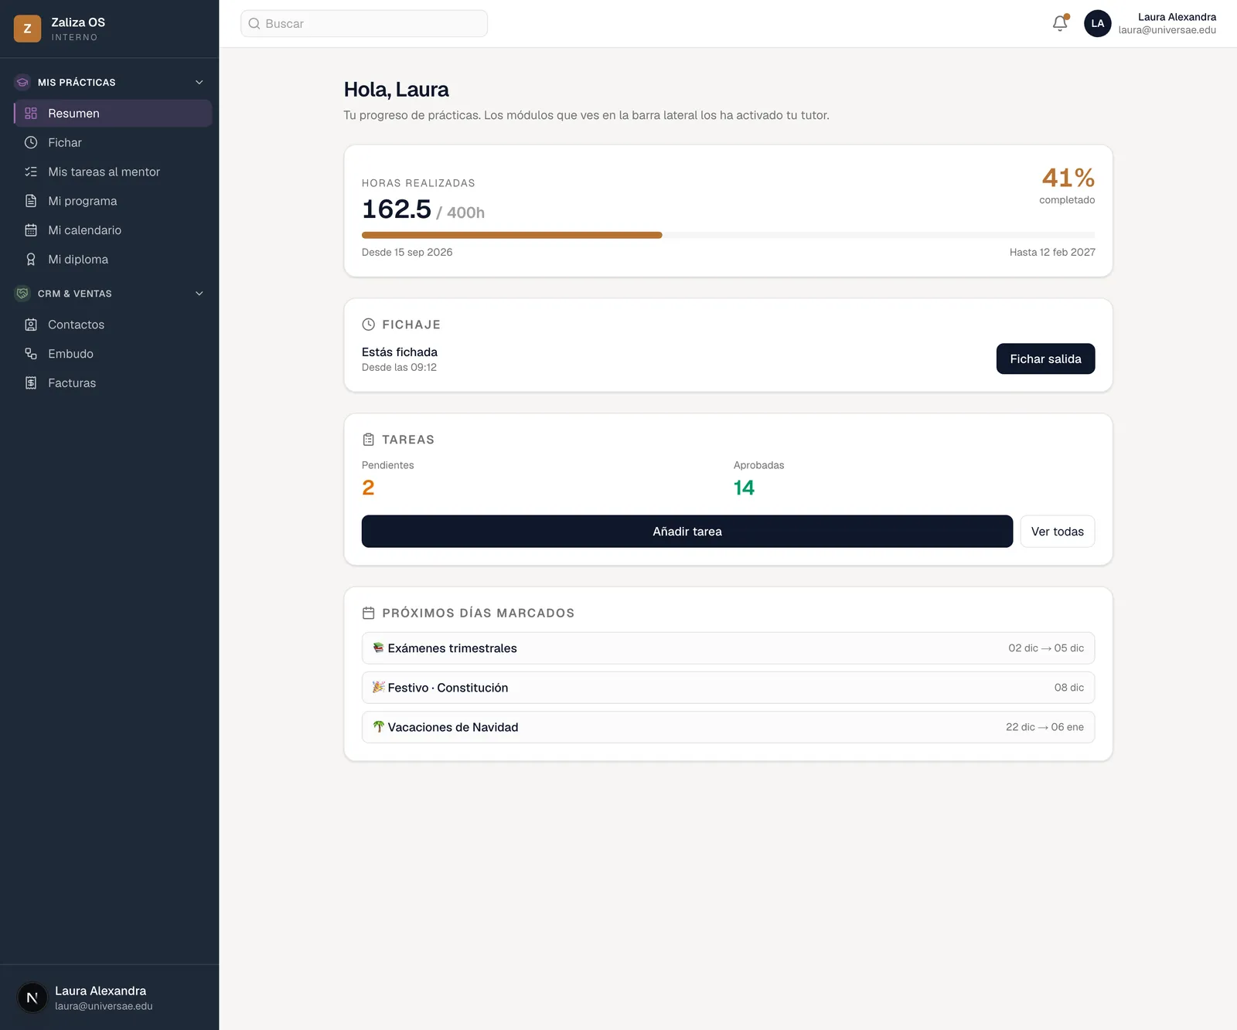Viewport: 1237px width, 1030px height.
Task: Click the CRM & Ventas section icon
Action: click(22, 294)
